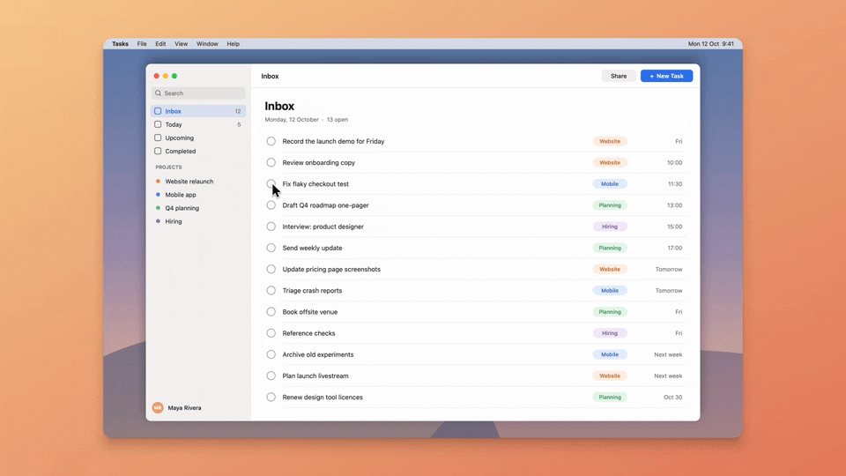Tick 'Triage crash reports' checkbox

(x=271, y=290)
